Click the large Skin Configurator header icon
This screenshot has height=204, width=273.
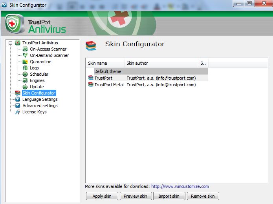[x=91, y=46]
